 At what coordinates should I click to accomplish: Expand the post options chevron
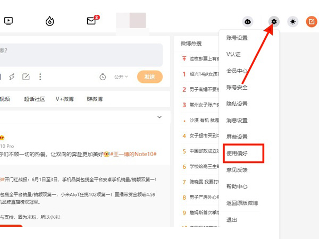[159, 117]
